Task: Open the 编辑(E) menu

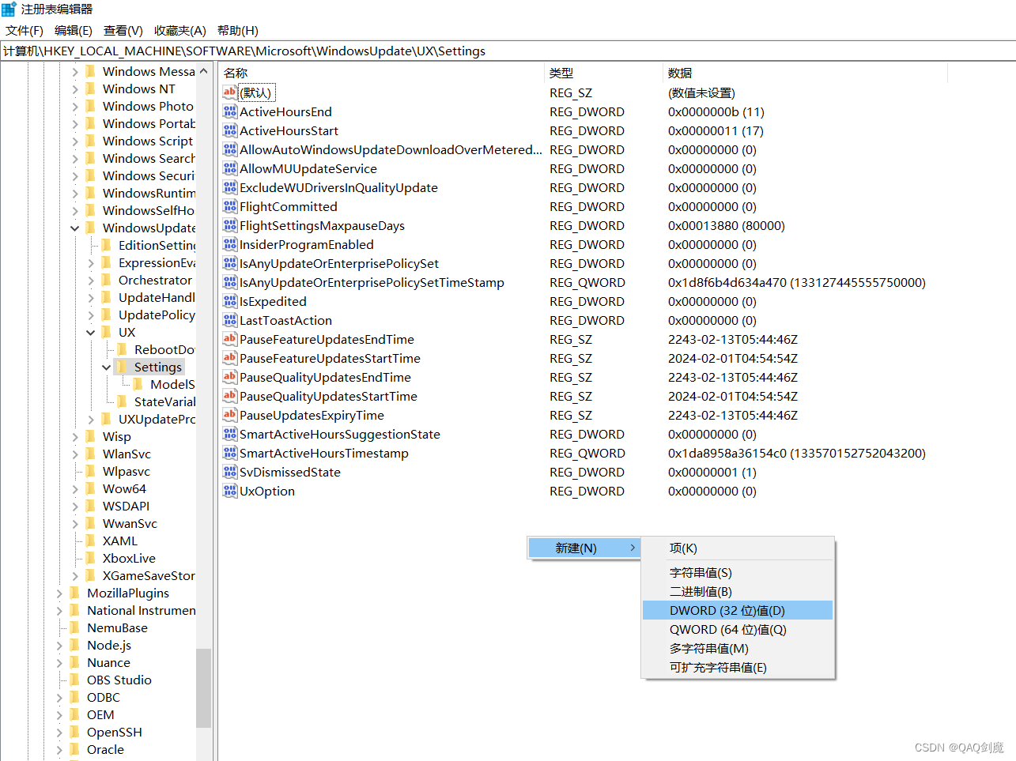Action: pyautogui.click(x=74, y=30)
